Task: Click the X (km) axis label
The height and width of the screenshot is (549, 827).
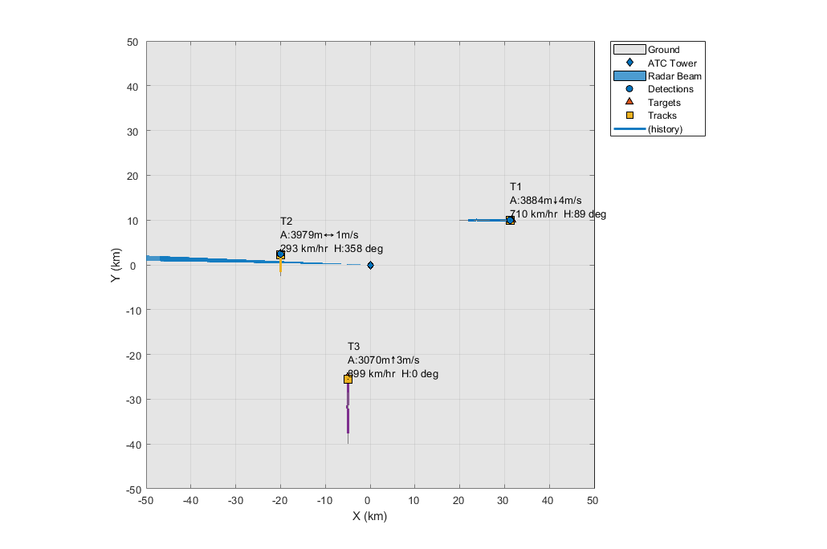Action: 369,516
